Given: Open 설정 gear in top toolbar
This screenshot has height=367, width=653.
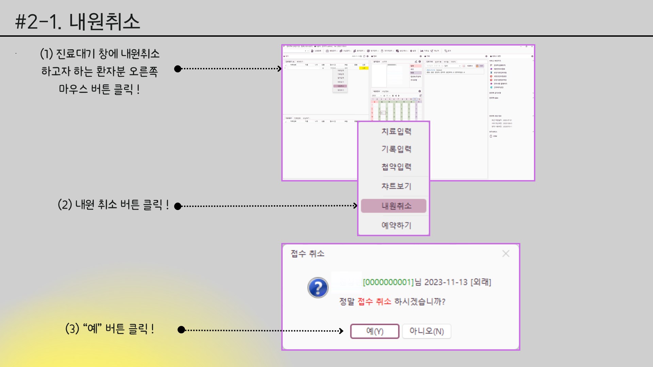Looking at the screenshot, I should click(x=411, y=51).
